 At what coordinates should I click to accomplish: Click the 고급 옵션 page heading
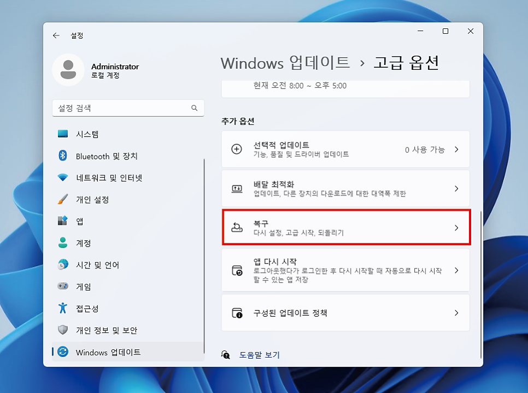tap(406, 63)
